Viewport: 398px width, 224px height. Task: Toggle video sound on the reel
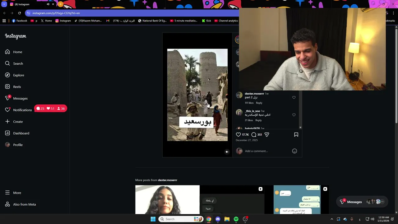(227, 152)
